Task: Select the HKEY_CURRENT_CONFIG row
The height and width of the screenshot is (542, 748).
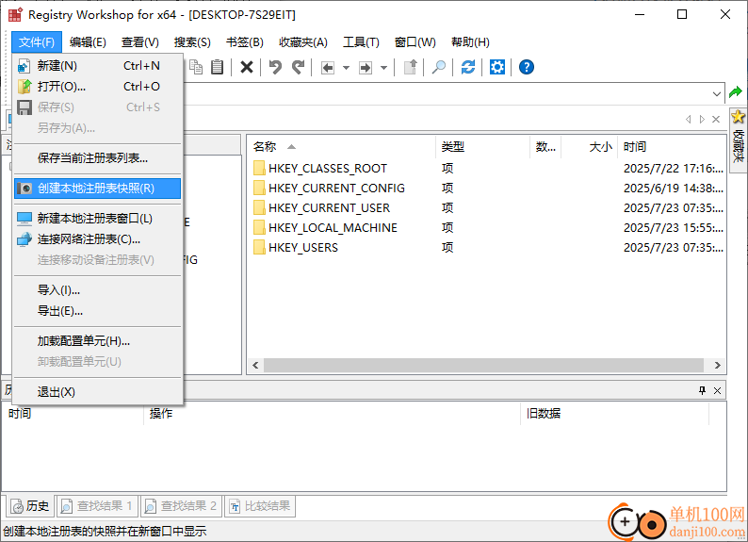Action: (x=487, y=189)
